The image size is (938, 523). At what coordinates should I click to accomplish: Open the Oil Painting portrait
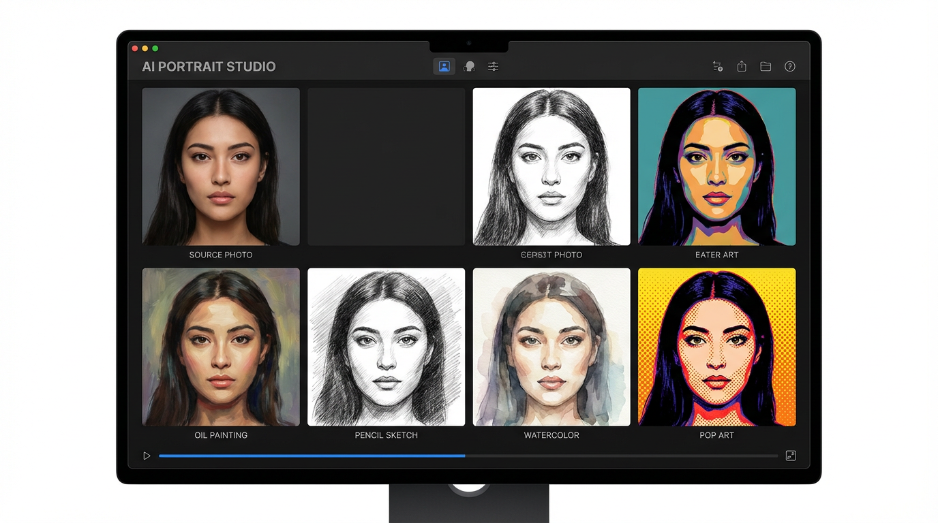(x=220, y=347)
